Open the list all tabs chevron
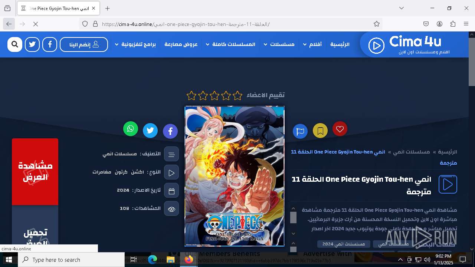 [402, 8]
